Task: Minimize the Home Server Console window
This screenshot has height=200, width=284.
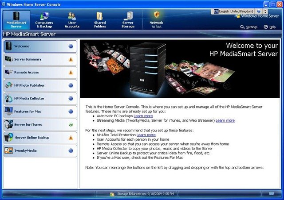Action: click(266, 4)
